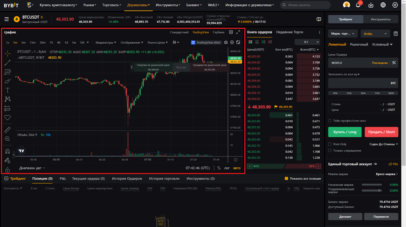The image size is (406, 227).
Task: Expand more timeframes after 1M
Action: pyautogui.click(x=88, y=42)
